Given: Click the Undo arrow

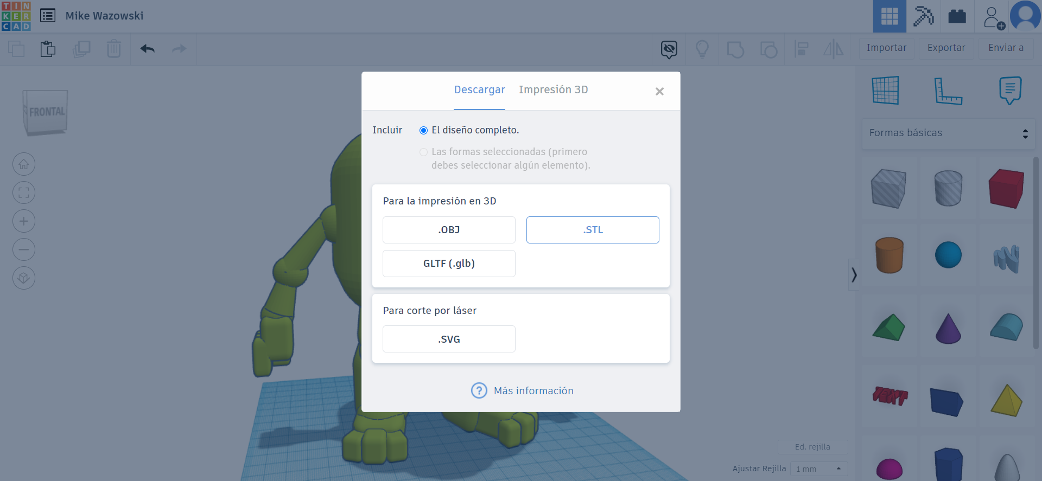Looking at the screenshot, I should tap(148, 49).
